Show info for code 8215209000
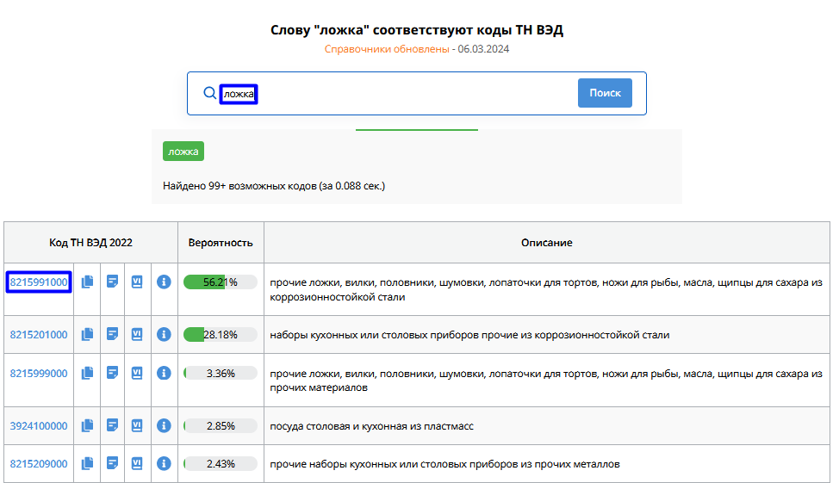The image size is (839, 483). [164, 463]
